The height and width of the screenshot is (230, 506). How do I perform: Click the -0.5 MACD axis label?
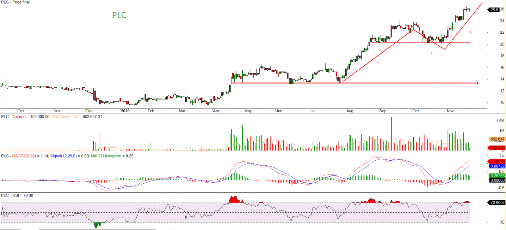[501, 188]
